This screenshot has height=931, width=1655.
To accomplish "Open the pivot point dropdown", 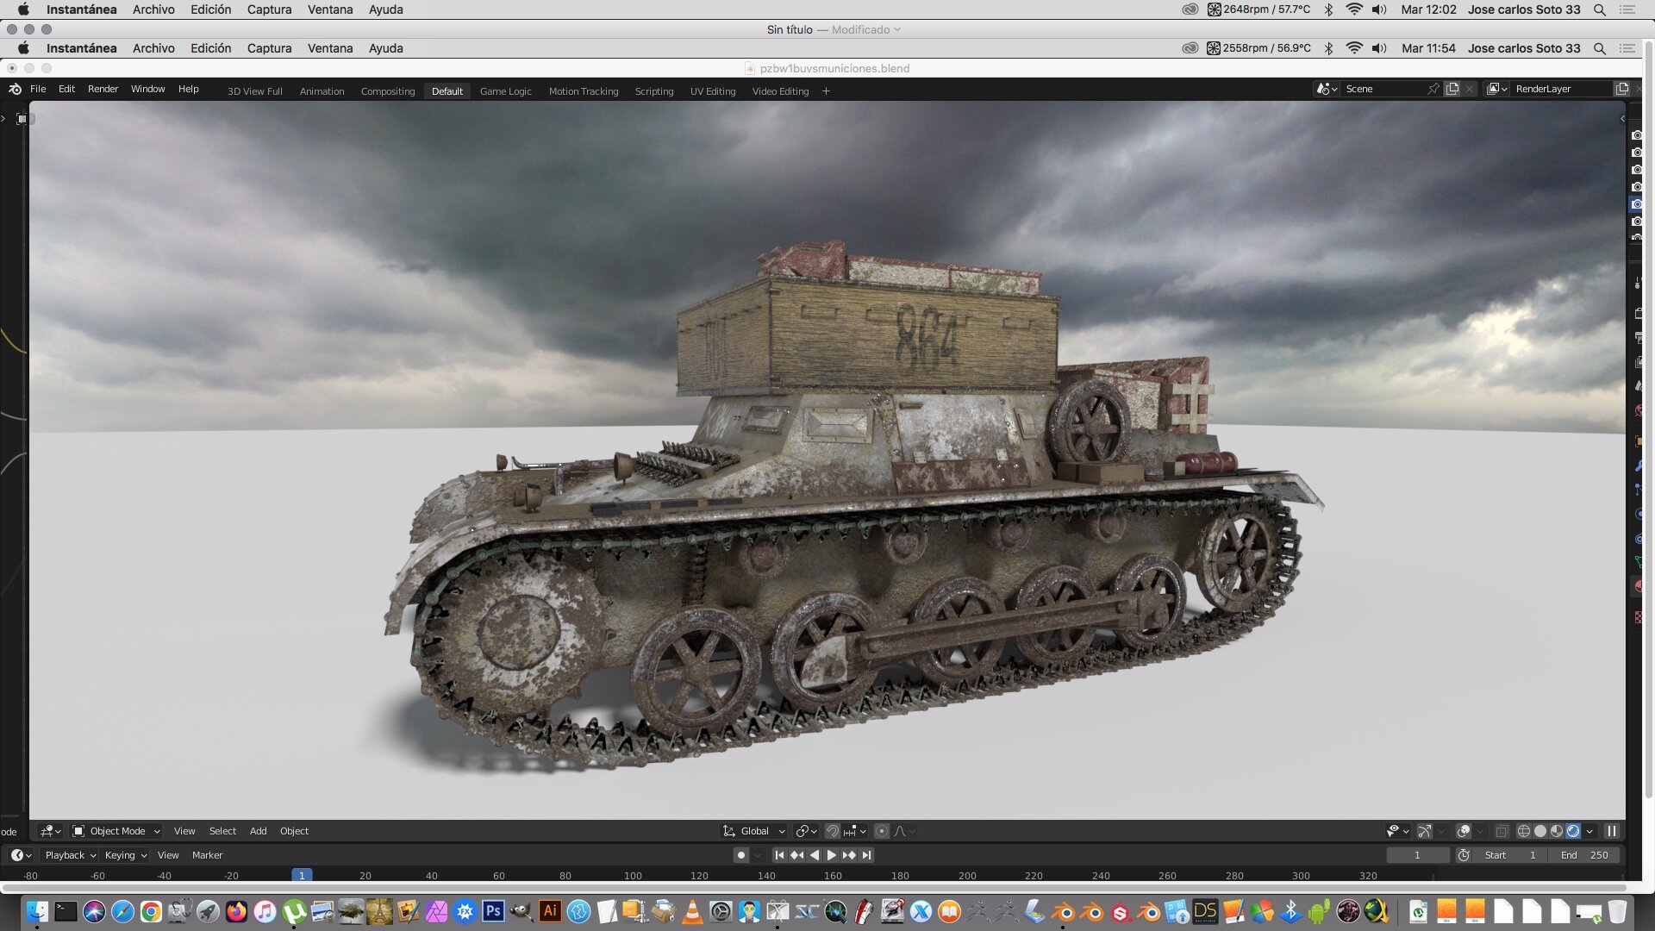I will click(x=806, y=831).
